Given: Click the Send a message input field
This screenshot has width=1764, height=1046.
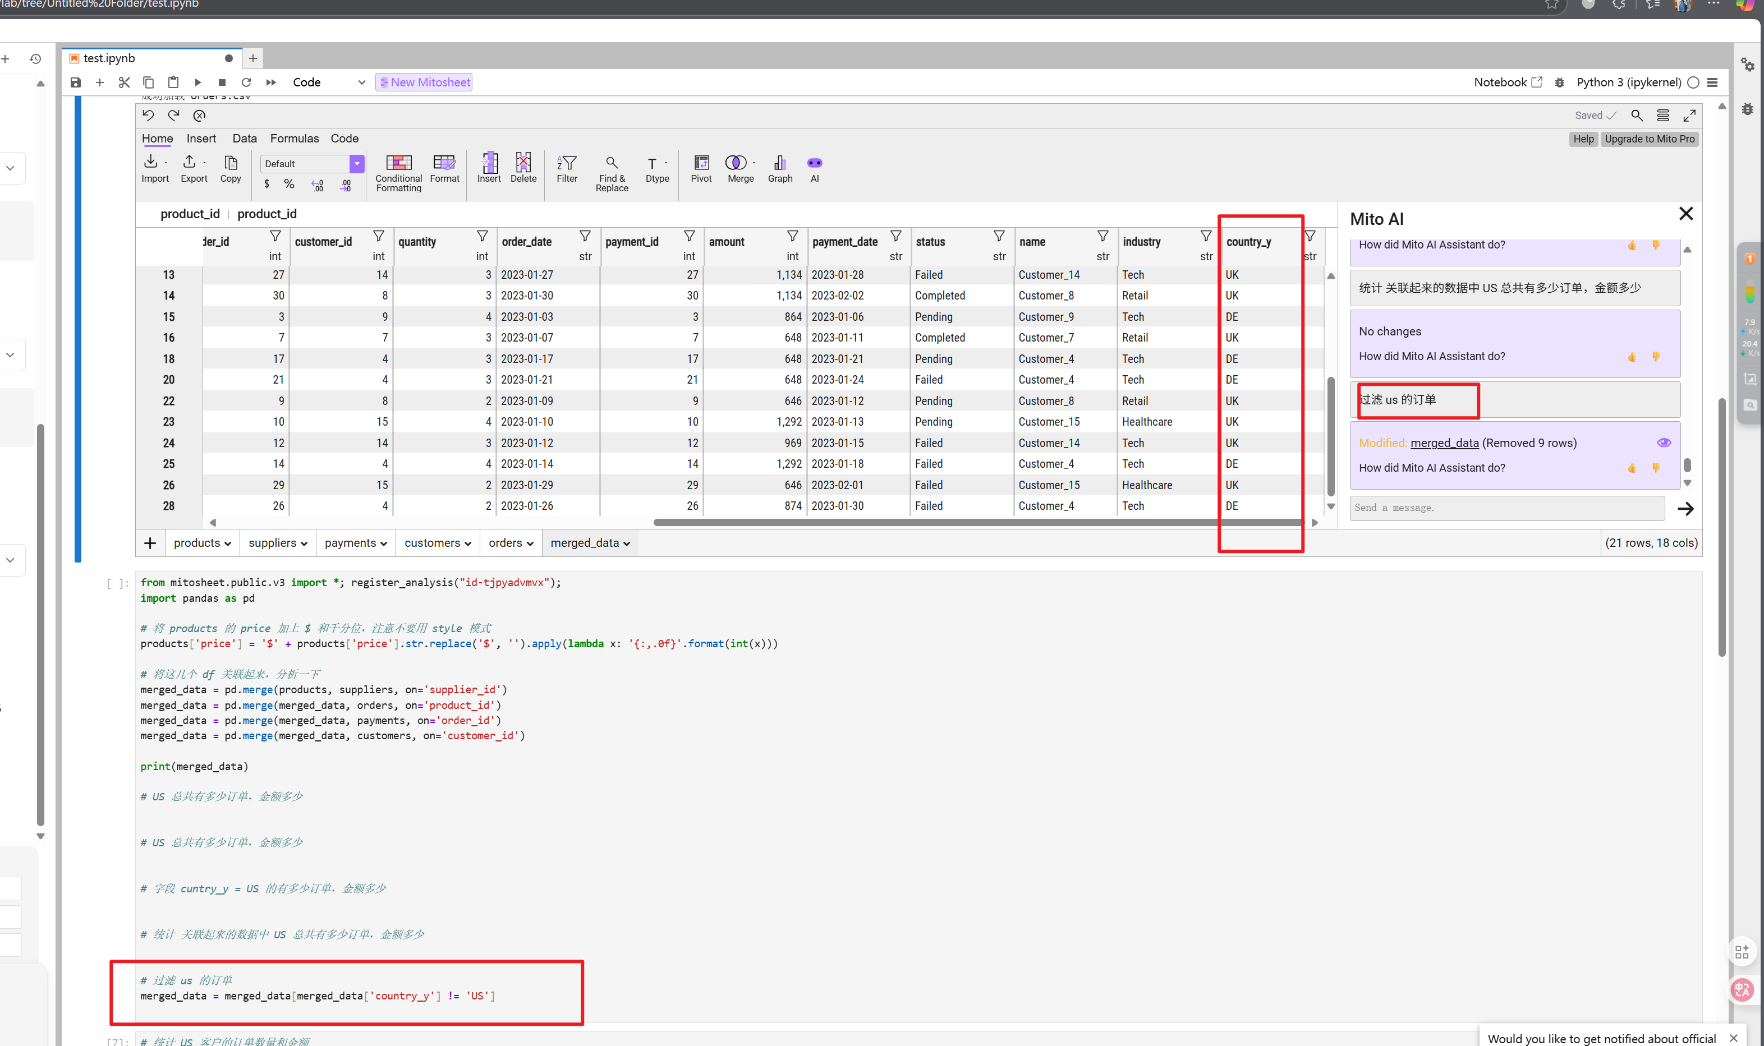Looking at the screenshot, I should 1506,508.
